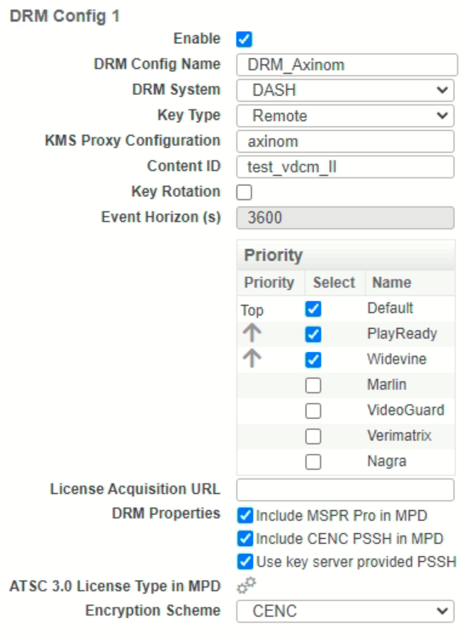
Task: Select the Nagra checkbox
Action: point(313,462)
